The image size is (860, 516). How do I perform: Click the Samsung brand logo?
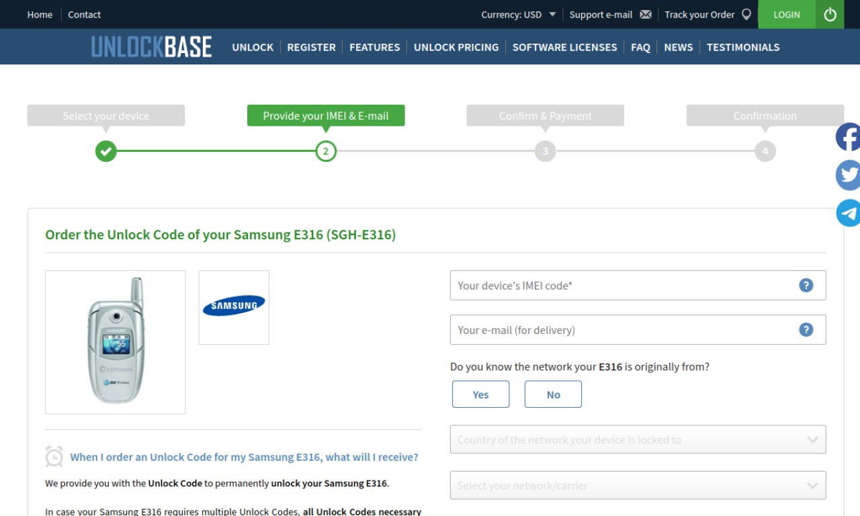pos(234,307)
